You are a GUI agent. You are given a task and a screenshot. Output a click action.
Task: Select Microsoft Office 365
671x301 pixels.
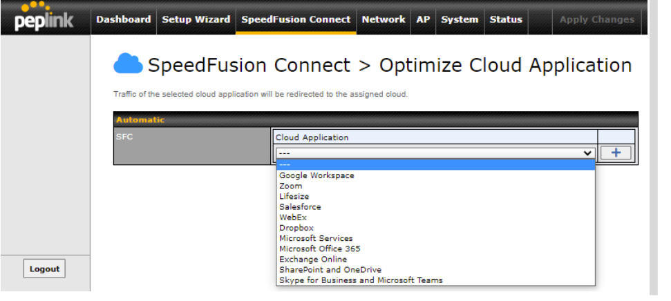point(435,249)
